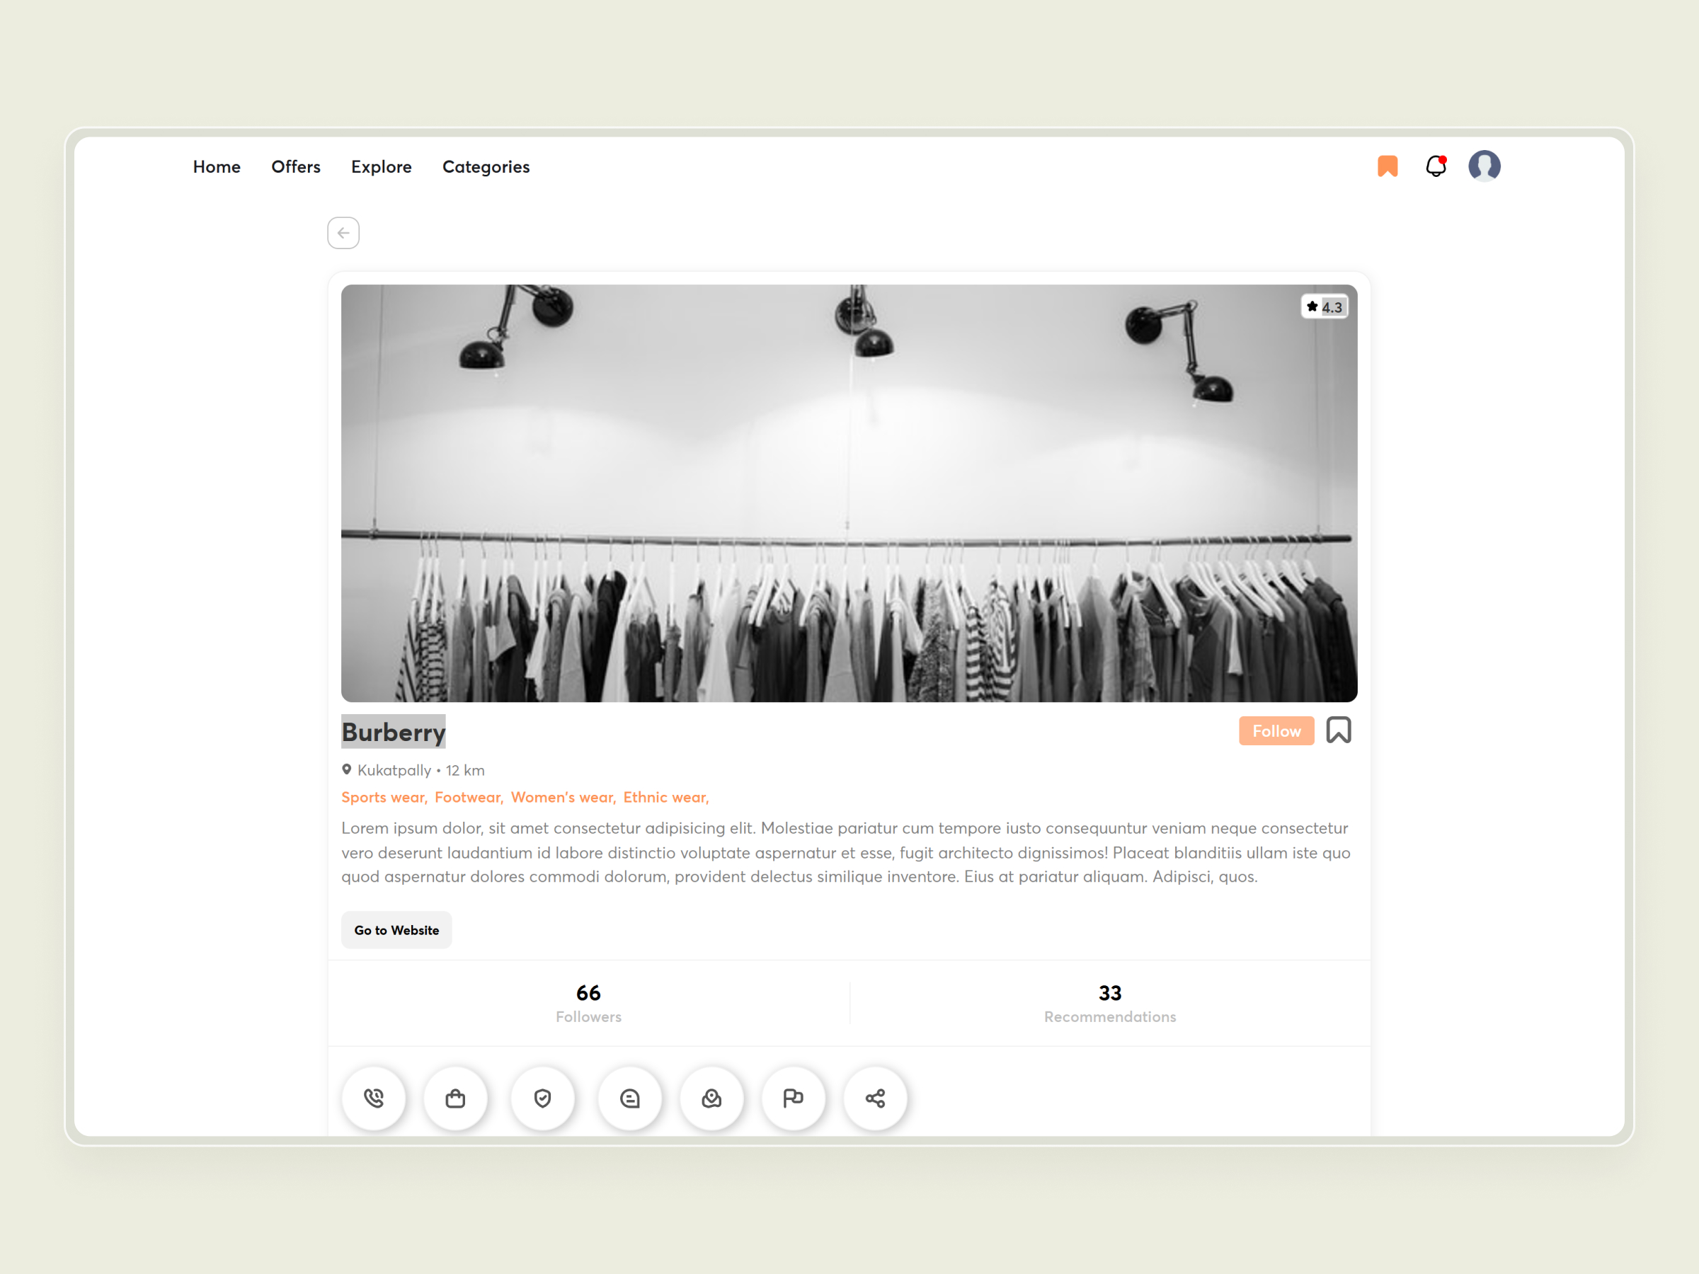The image size is (1699, 1274).
Task: Open the chat message icon
Action: click(630, 1098)
